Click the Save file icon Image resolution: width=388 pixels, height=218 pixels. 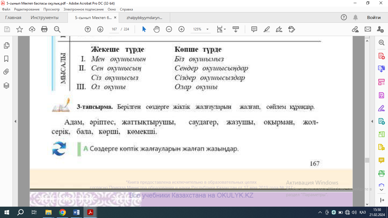point(7,29)
